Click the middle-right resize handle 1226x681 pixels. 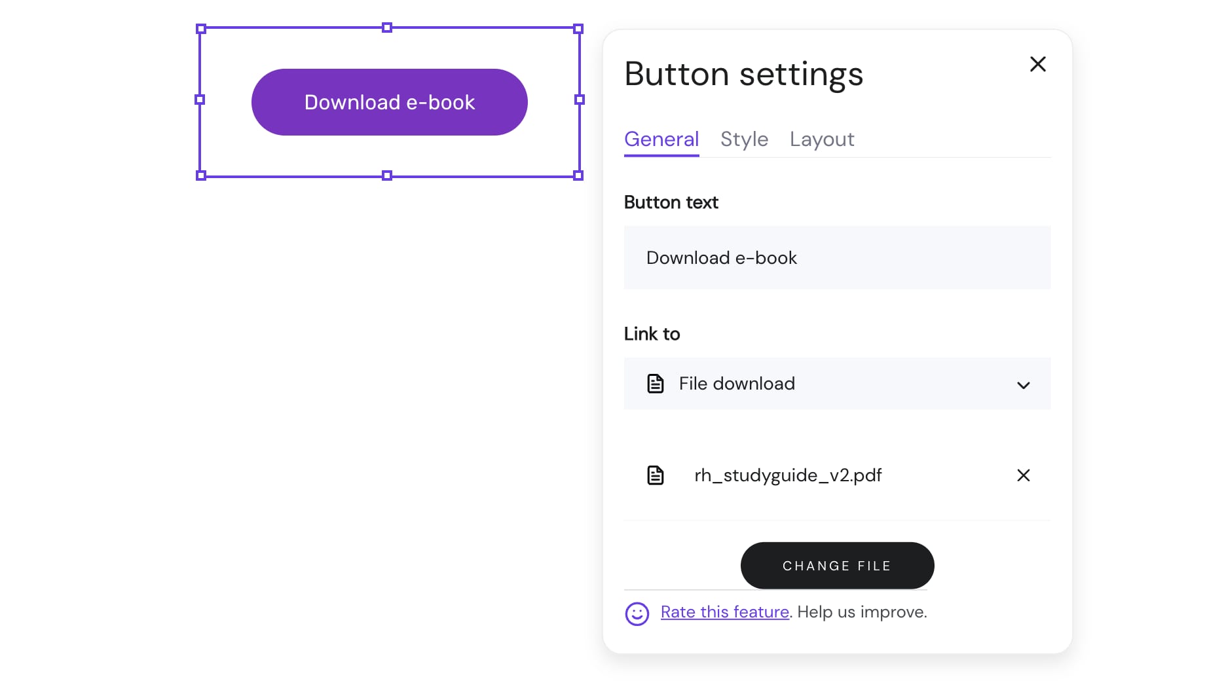click(x=579, y=100)
